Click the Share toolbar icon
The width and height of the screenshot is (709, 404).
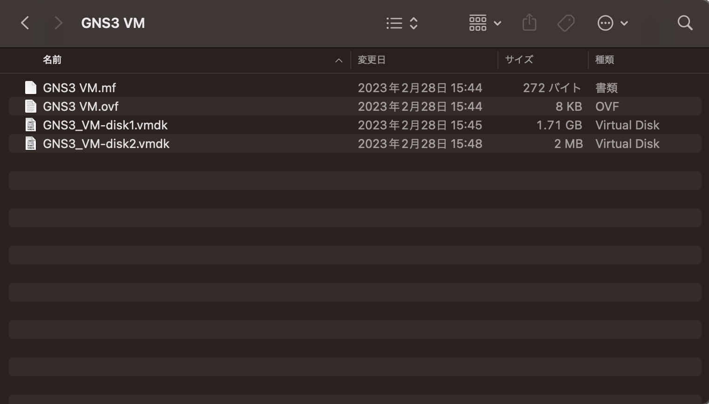click(529, 23)
